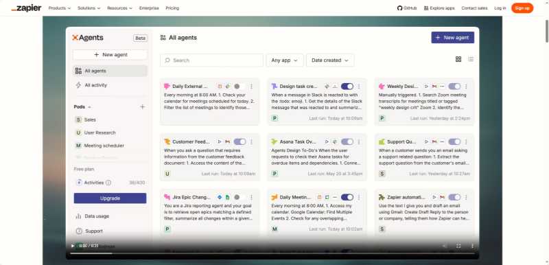The image size is (549, 265).
Task: Click the Gmail icon on Customer Feedback card
Action: [x=228, y=142]
